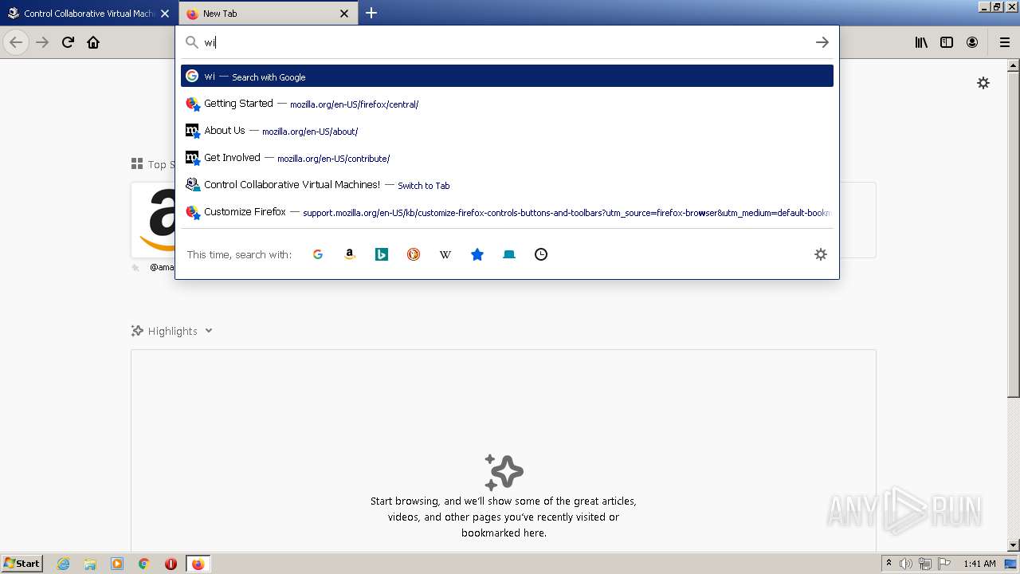Screen dimensions: 1020x574
Task: Launch Chrome from the taskbar
Action: 144,564
